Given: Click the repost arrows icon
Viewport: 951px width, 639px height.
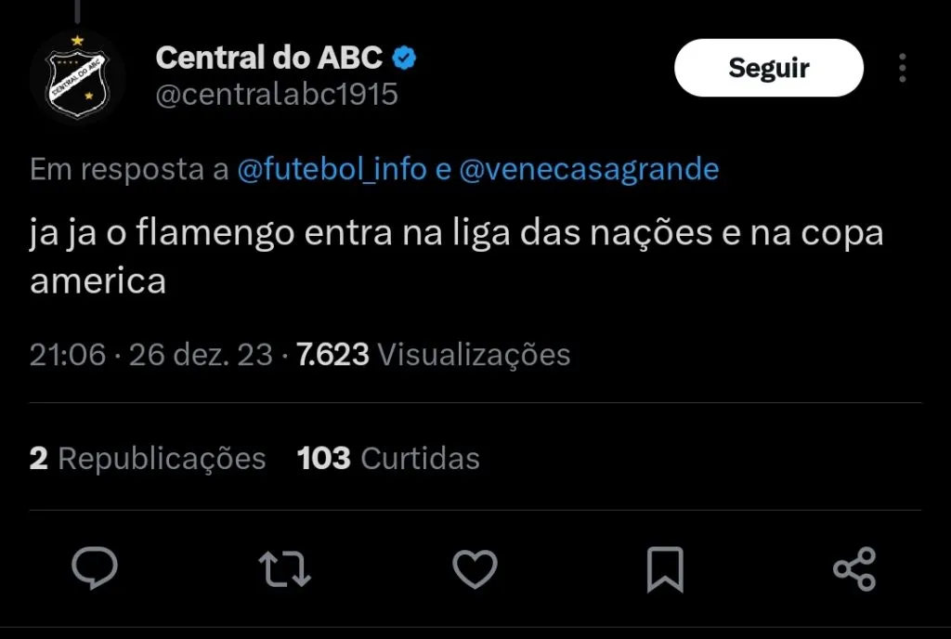Looking at the screenshot, I should point(284,568).
